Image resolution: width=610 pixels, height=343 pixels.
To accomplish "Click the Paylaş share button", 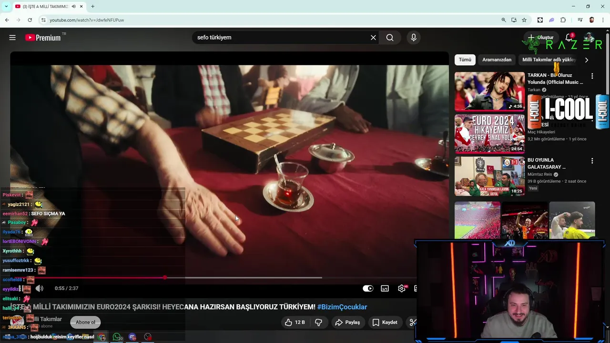I will 347,323.
